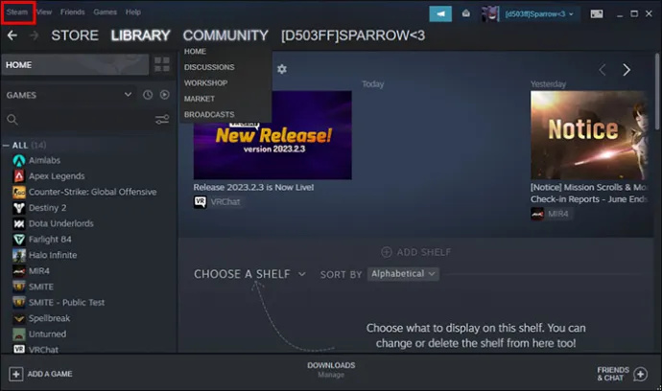662x391 pixels.
Task: Expand the CHOOSE A SHELF dropdown
Action: pyautogui.click(x=249, y=274)
